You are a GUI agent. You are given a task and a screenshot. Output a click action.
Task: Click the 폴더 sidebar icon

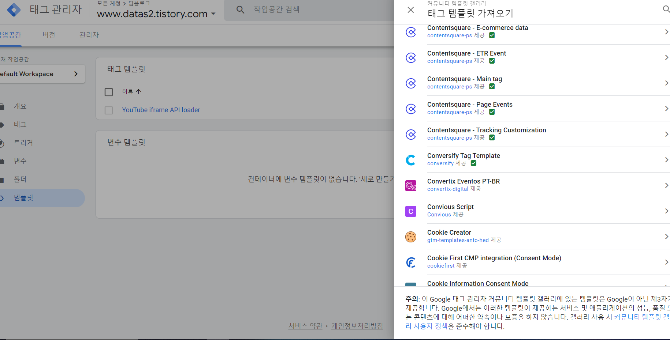(2, 180)
